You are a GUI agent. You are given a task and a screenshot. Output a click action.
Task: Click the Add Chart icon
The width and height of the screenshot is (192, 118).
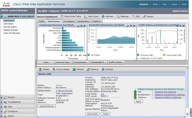click(x=86, y=16)
